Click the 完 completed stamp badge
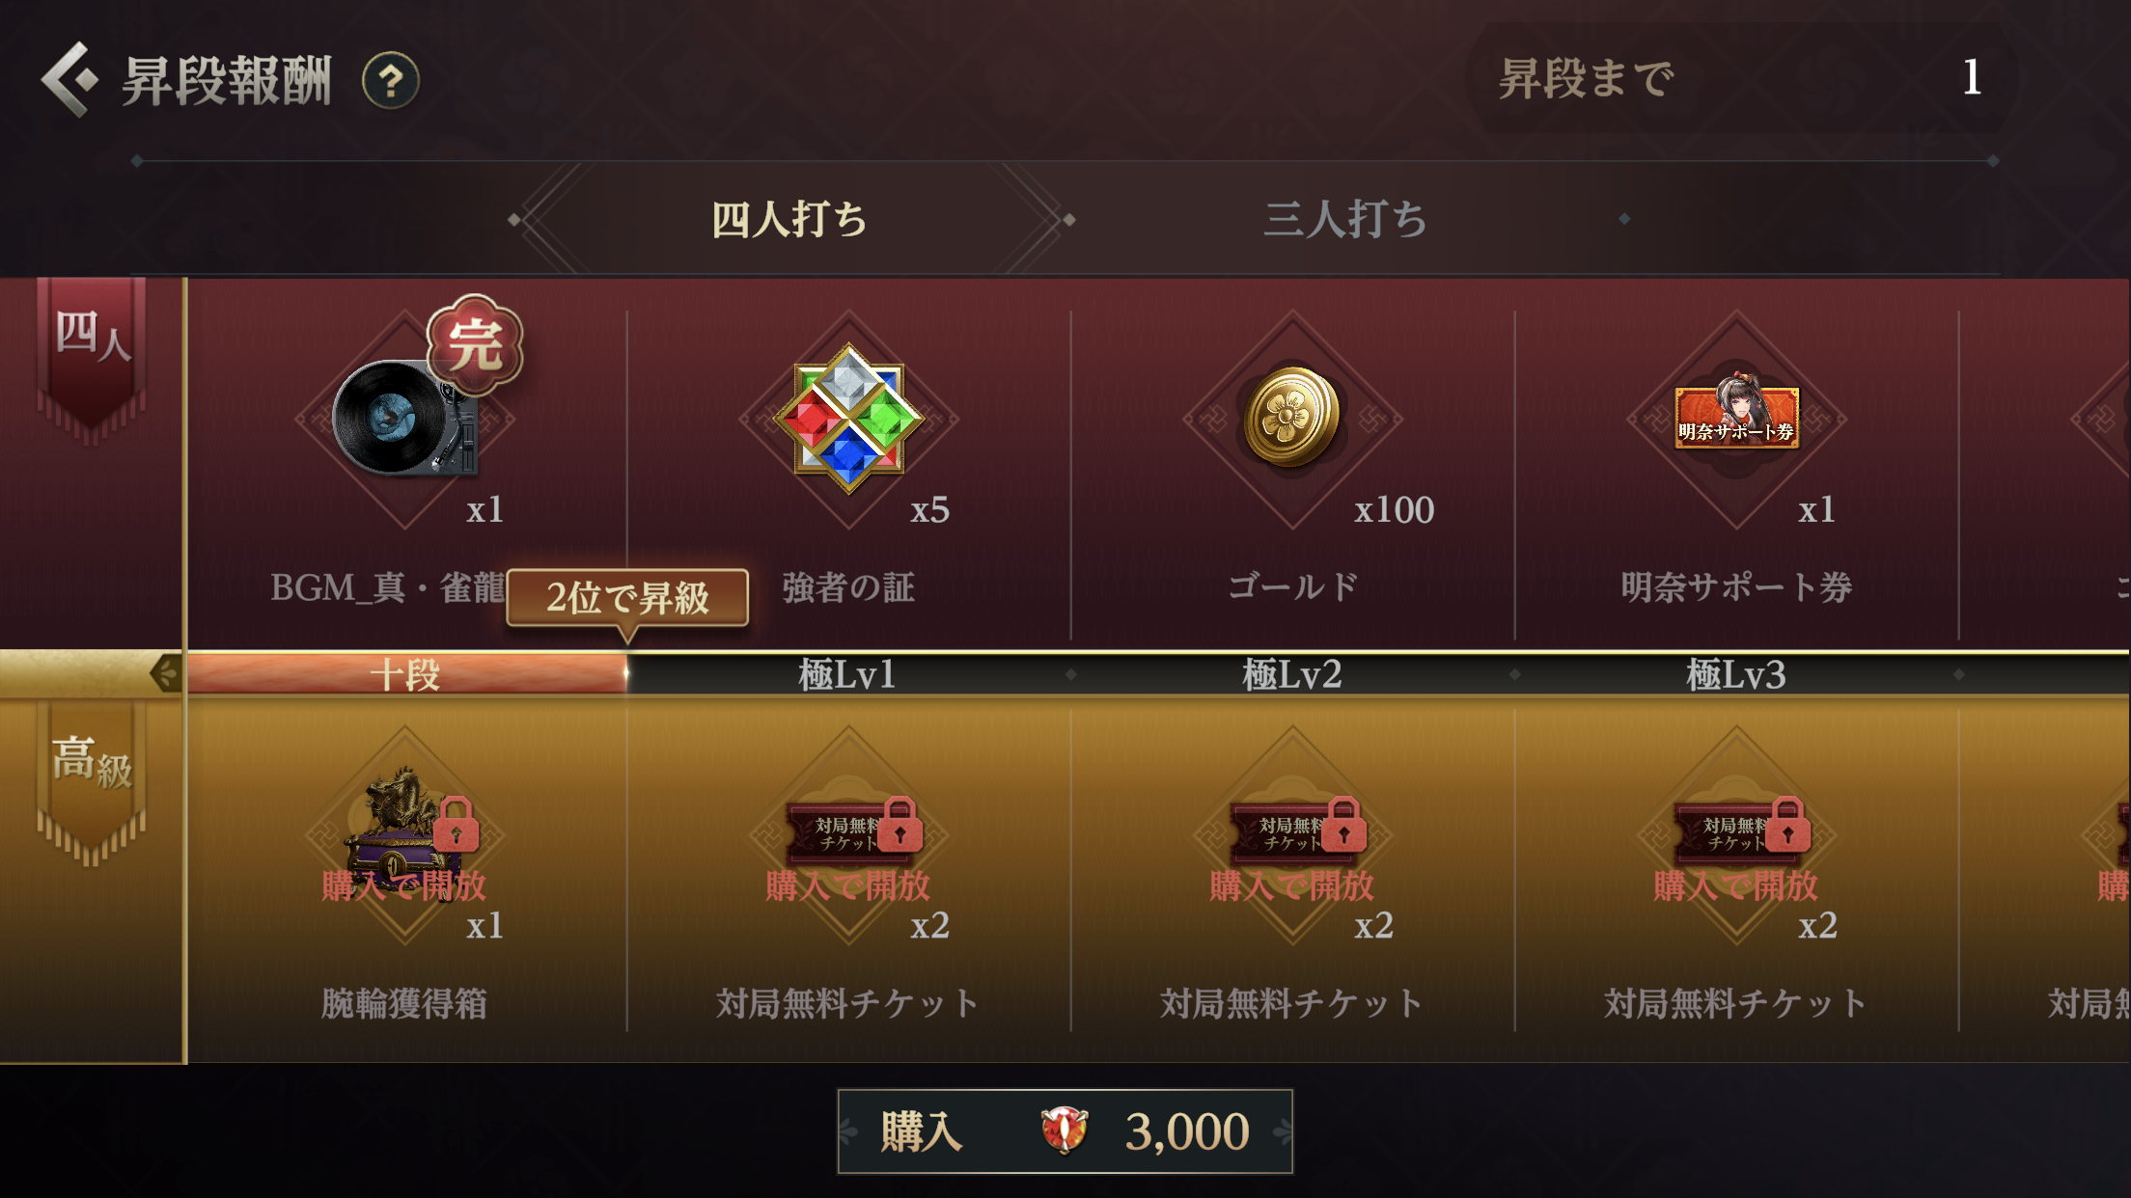Screen dimensions: 2131x1198 tap(475, 344)
